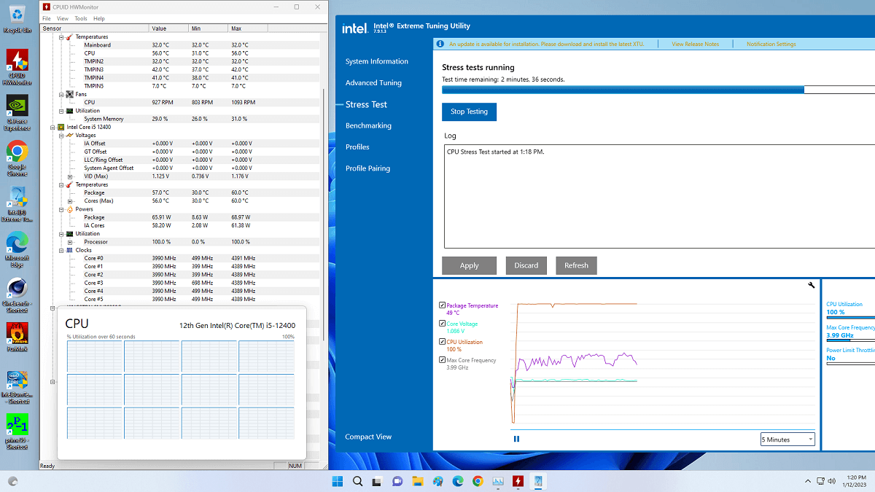
Task: Open graph settings wrench icon in XTU
Action: [812, 285]
